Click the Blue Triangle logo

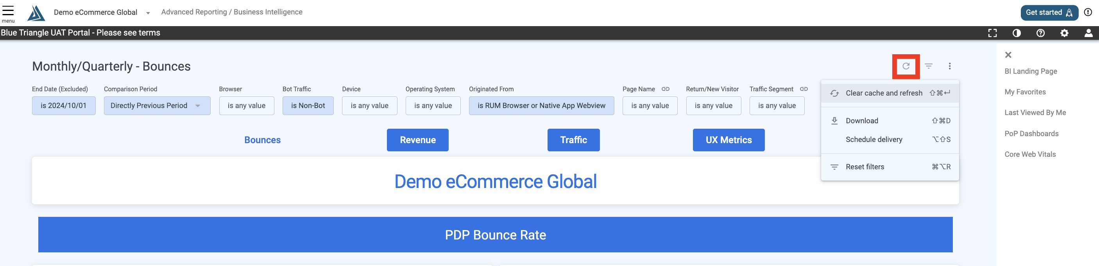pyautogui.click(x=36, y=13)
